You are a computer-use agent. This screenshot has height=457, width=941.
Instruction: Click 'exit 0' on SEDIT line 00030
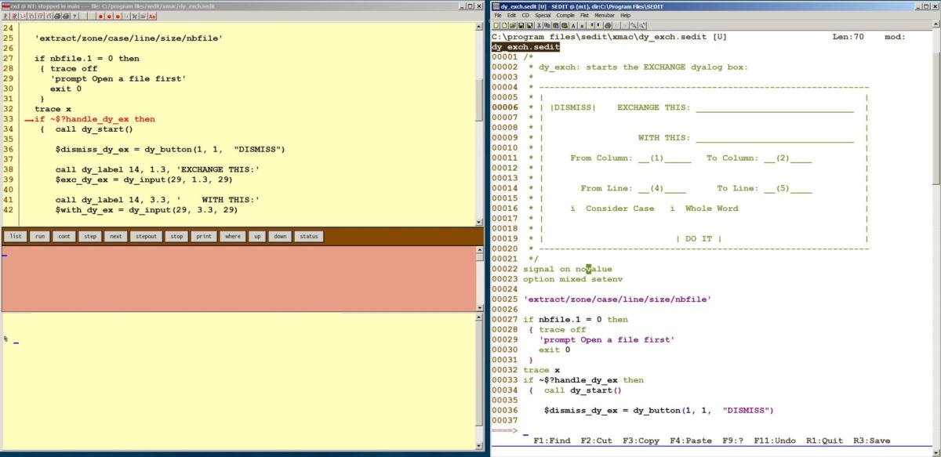(554, 350)
